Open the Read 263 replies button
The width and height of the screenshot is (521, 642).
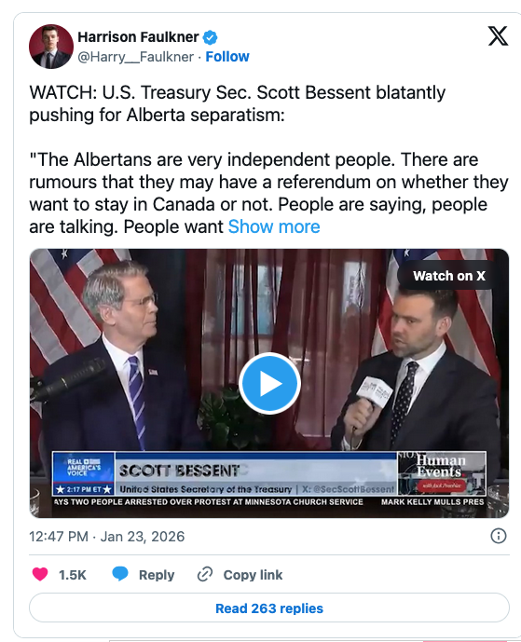(x=269, y=608)
